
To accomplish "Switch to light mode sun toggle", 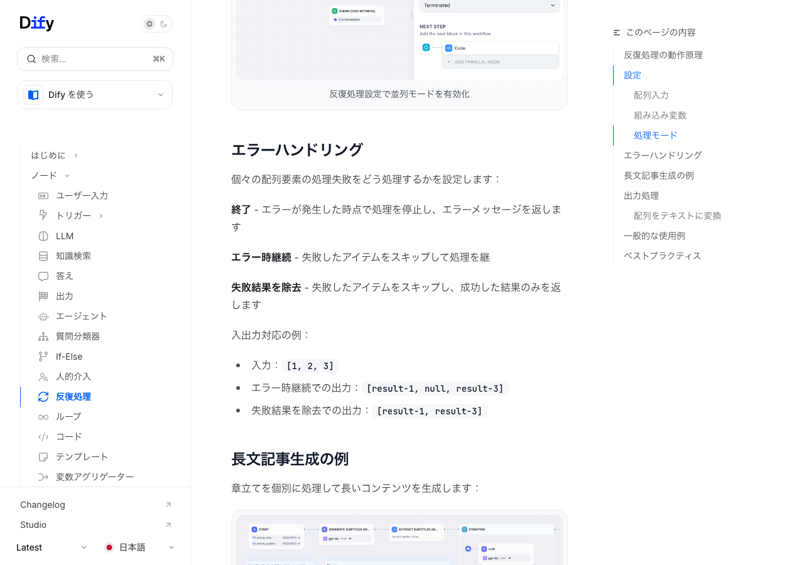I will [x=149, y=24].
